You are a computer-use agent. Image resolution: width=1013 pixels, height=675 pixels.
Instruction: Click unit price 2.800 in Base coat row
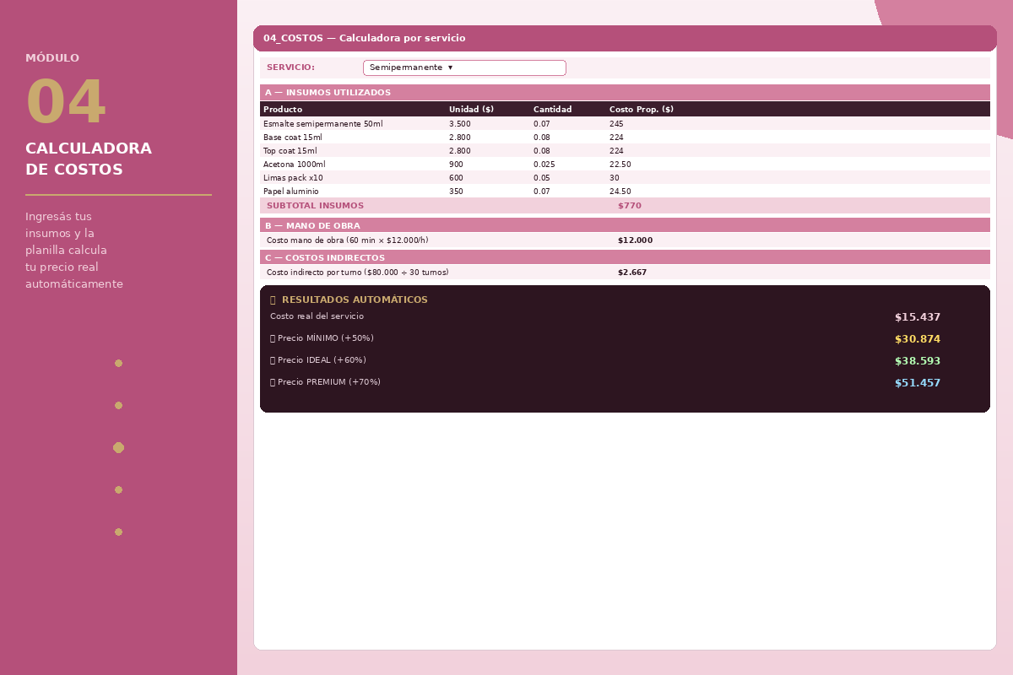pos(460,138)
